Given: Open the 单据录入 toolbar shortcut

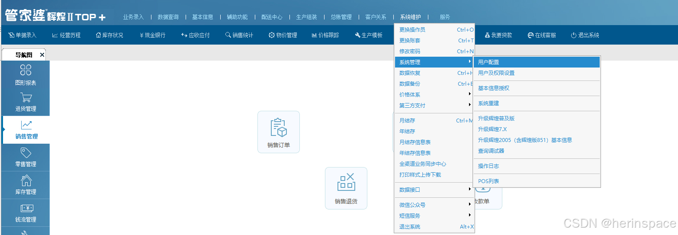Looking at the screenshot, I should pos(22,35).
